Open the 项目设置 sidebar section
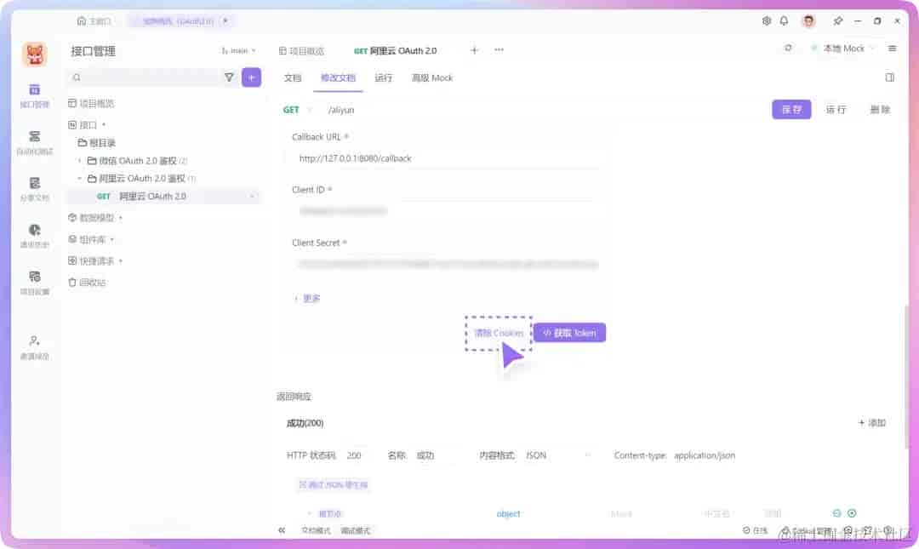Screen dimensions: 919x549 click(35, 283)
